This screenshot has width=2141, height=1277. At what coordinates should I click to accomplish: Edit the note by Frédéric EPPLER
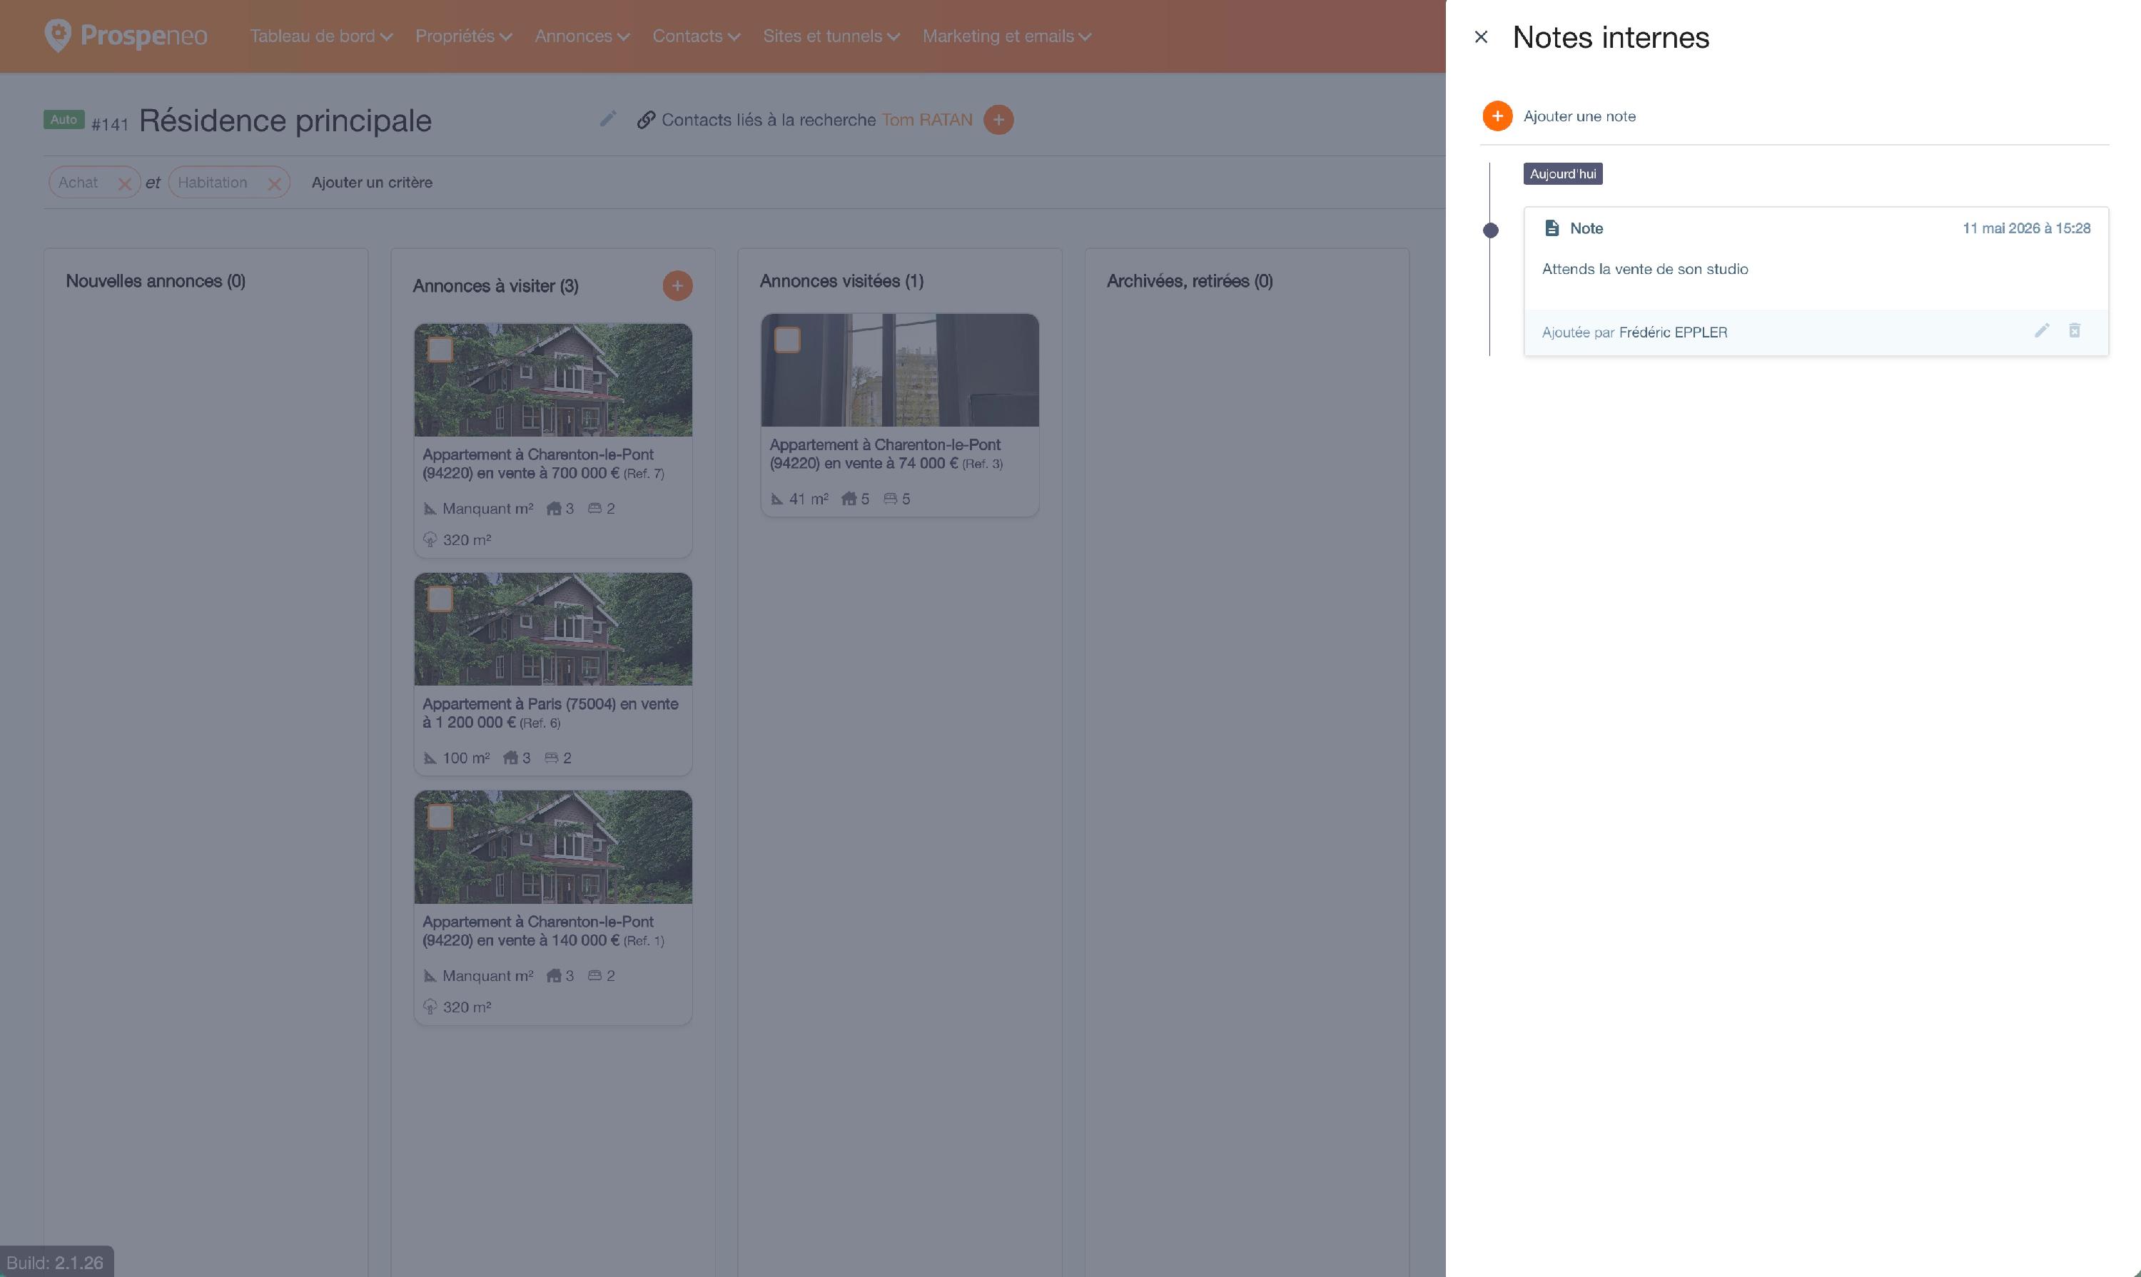(x=2042, y=330)
